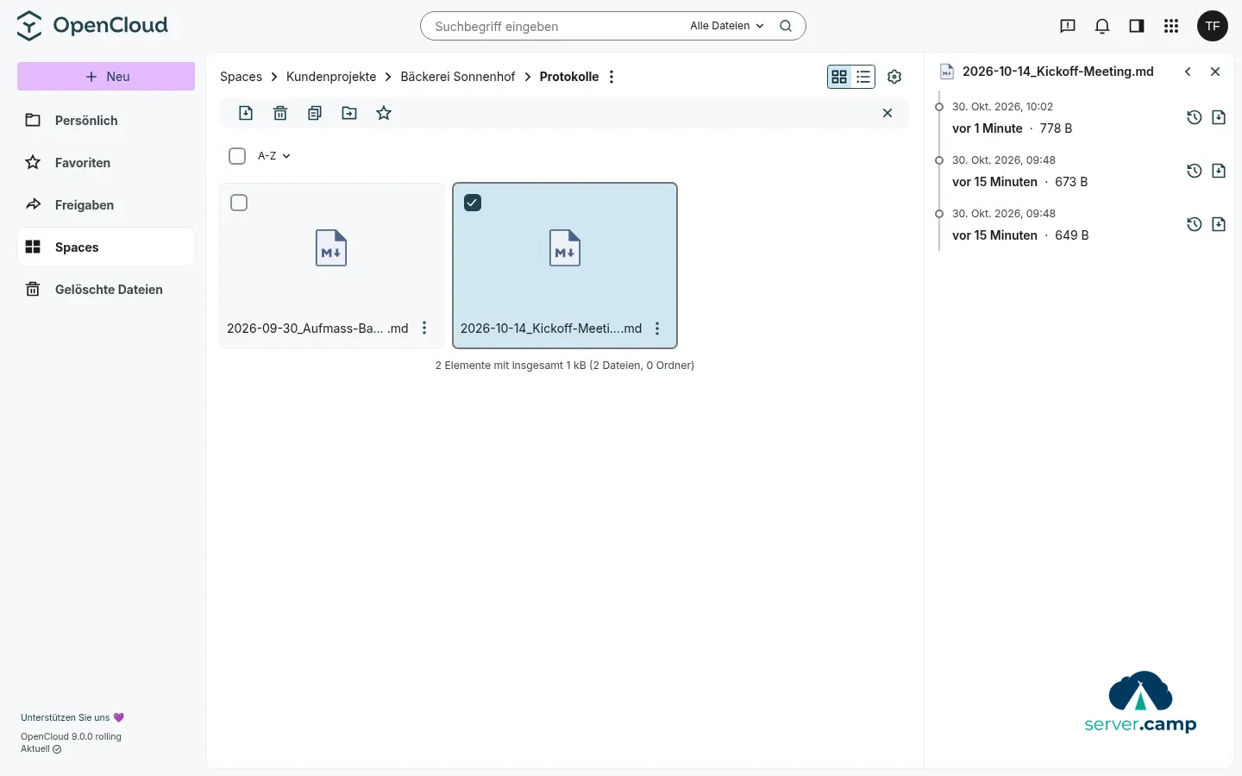
Task: Open the application switcher grid
Action: (1171, 26)
